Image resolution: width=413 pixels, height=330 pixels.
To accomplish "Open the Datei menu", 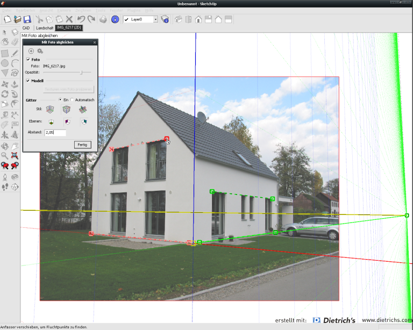I will tap(6, 11).
